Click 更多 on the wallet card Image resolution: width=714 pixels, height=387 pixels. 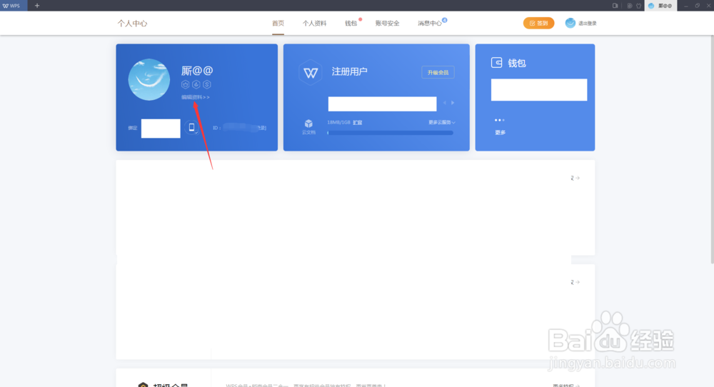[x=500, y=133]
